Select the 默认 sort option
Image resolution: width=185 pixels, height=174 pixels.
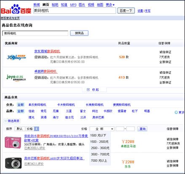coord(20,129)
